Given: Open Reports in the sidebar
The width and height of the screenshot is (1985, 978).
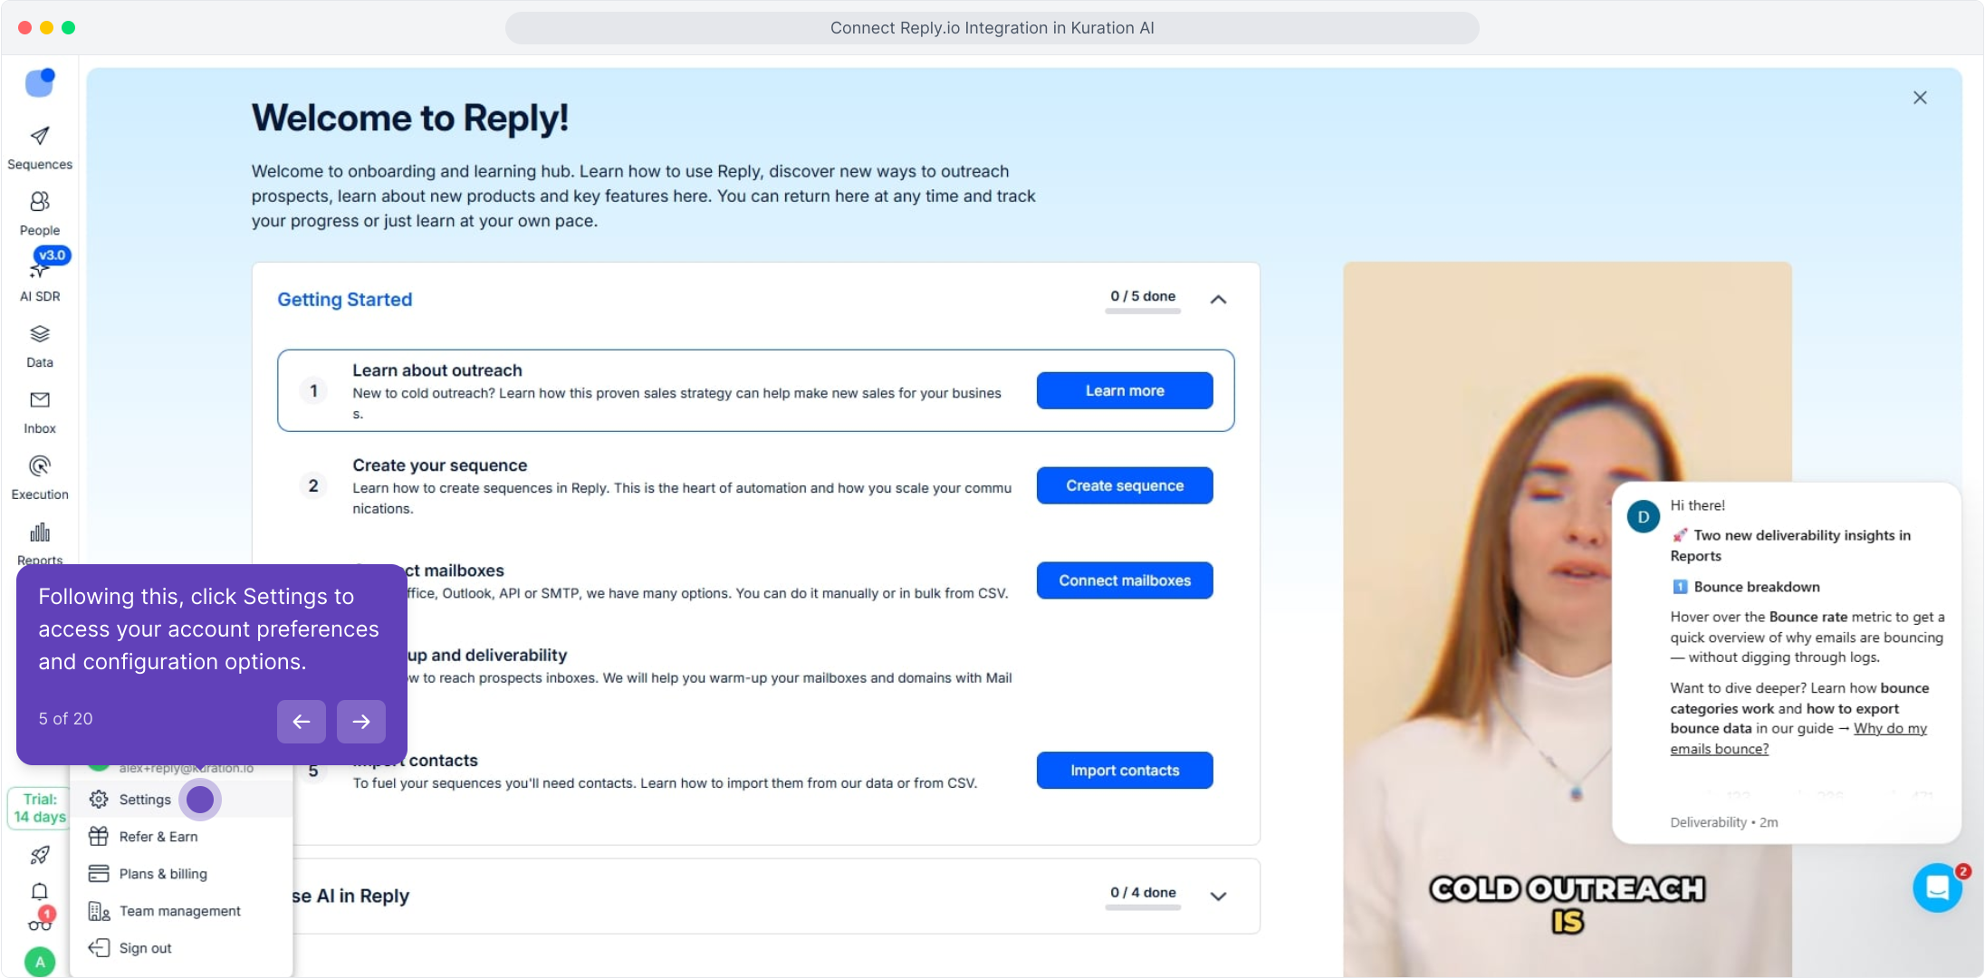Looking at the screenshot, I should point(40,543).
